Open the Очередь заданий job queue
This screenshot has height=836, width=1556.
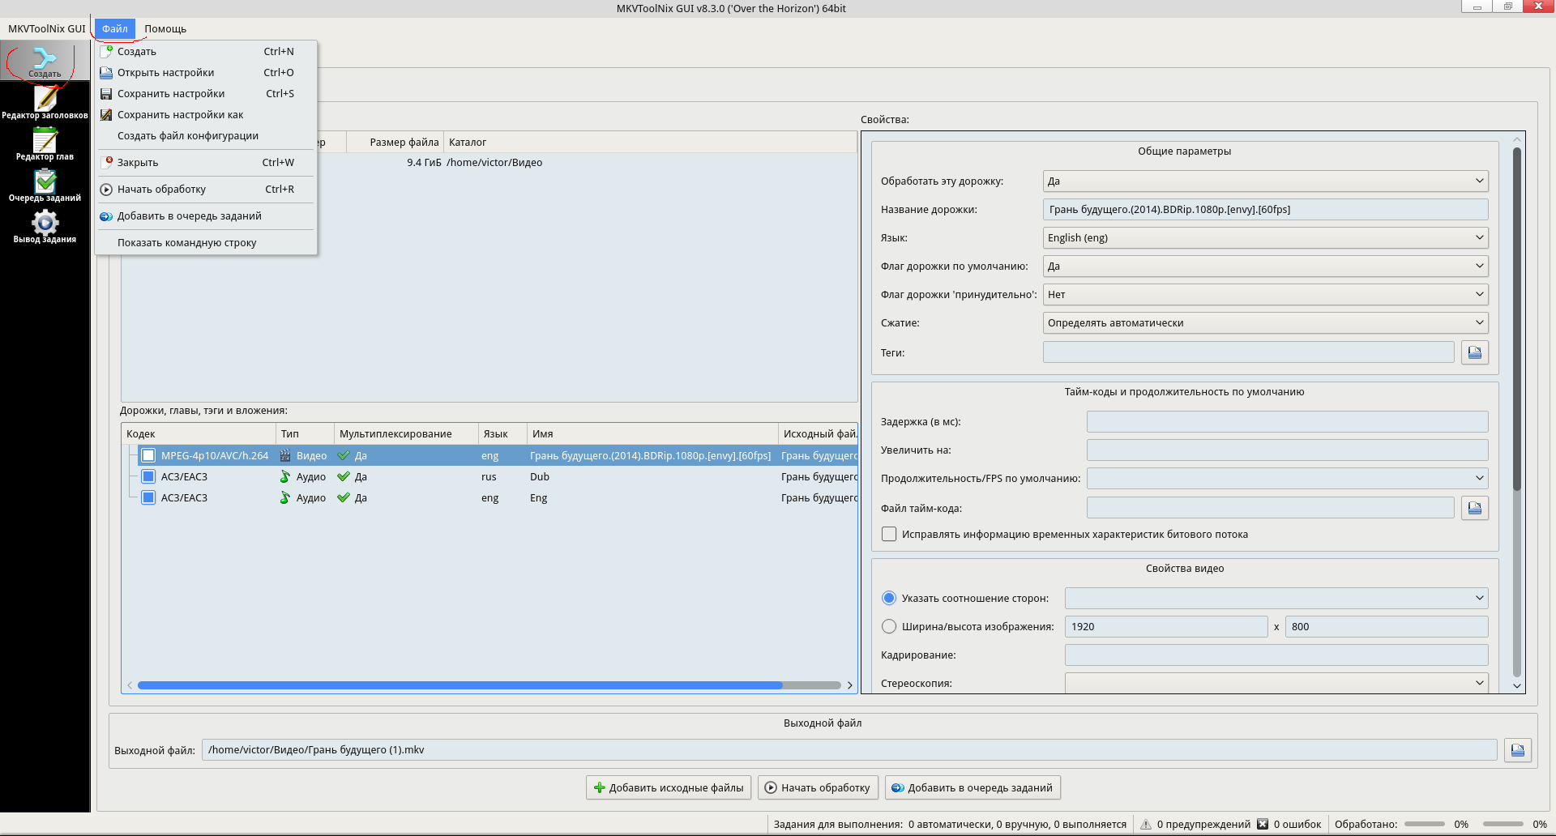(45, 185)
